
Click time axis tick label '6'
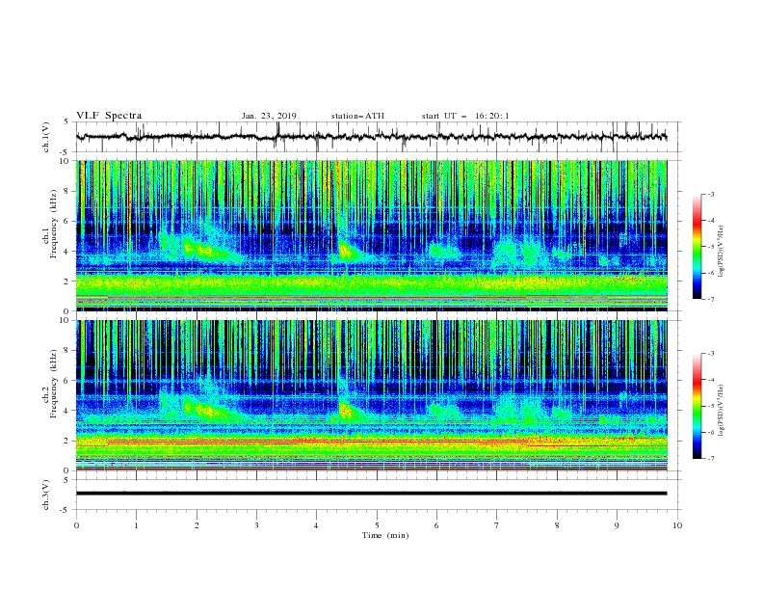pyautogui.click(x=436, y=525)
